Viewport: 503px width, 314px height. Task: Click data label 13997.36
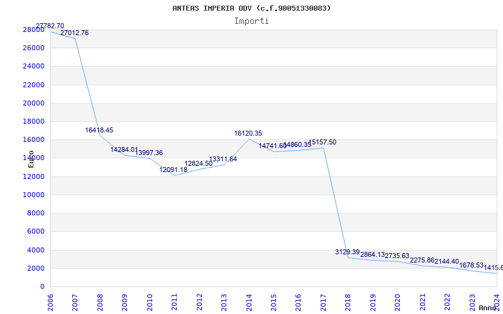click(149, 153)
